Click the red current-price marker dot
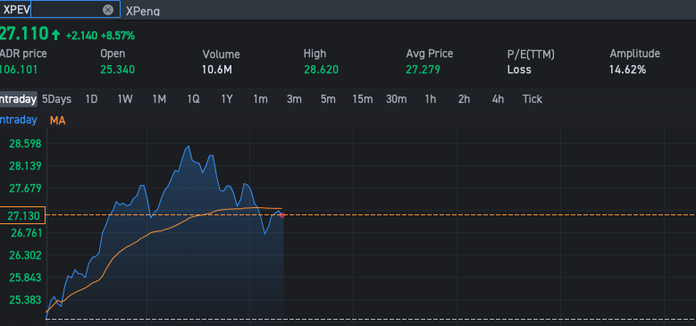This screenshot has width=696, height=326. pos(281,215)
